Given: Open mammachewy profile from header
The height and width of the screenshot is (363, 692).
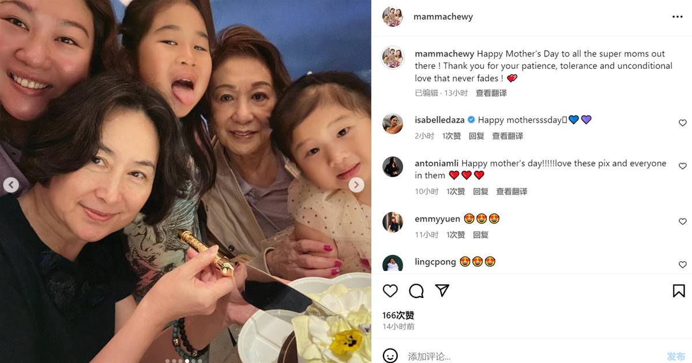Looking at the screenshot, I should coord(443,17).
